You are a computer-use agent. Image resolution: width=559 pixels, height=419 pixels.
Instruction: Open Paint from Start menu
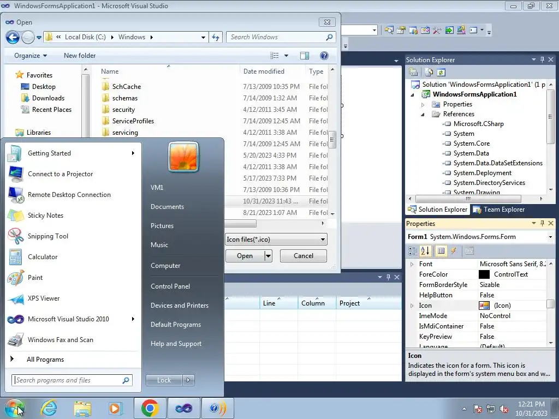point(72,278)
